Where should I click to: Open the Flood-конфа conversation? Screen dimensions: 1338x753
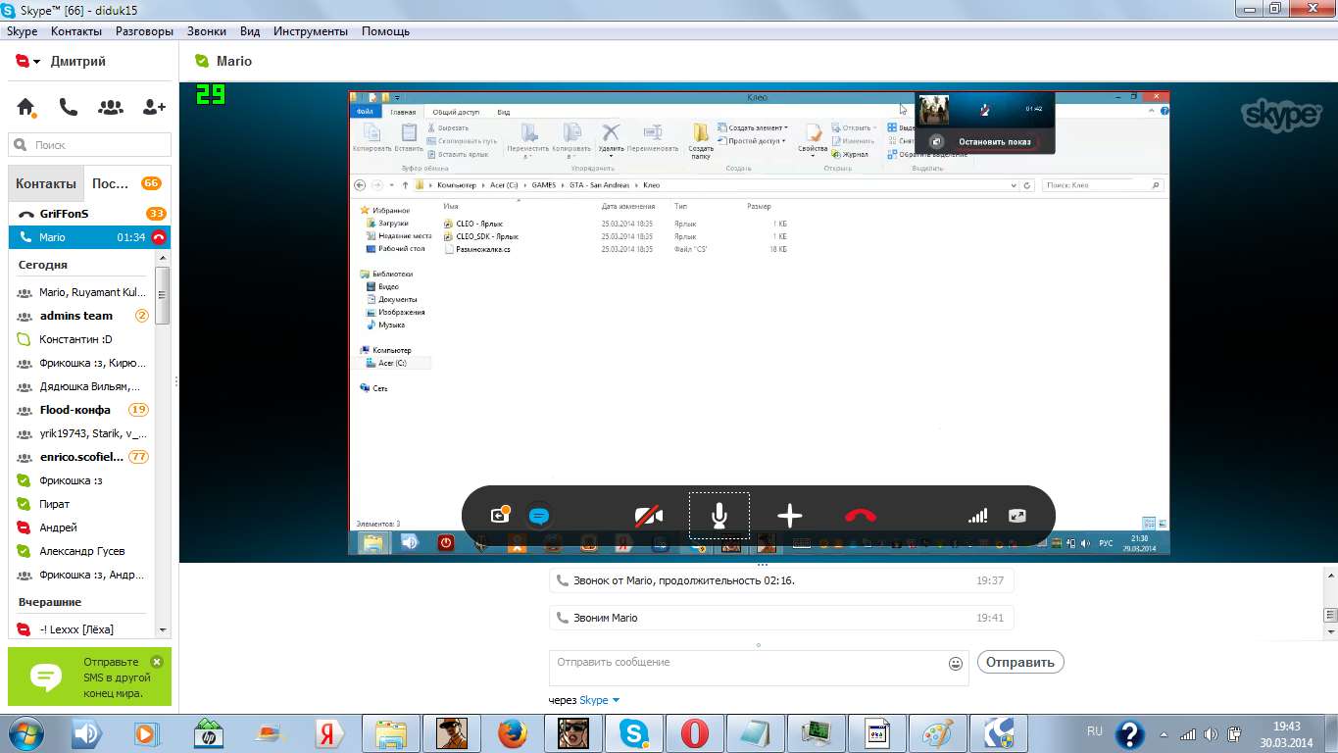pyautogui.click(x=82, y=410)
